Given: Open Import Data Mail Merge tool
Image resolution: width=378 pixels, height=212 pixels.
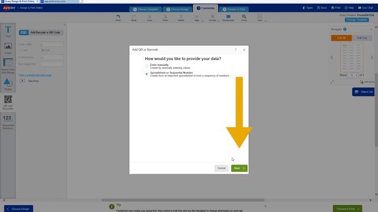Looking at the screenshot, I should click(8, 66).
